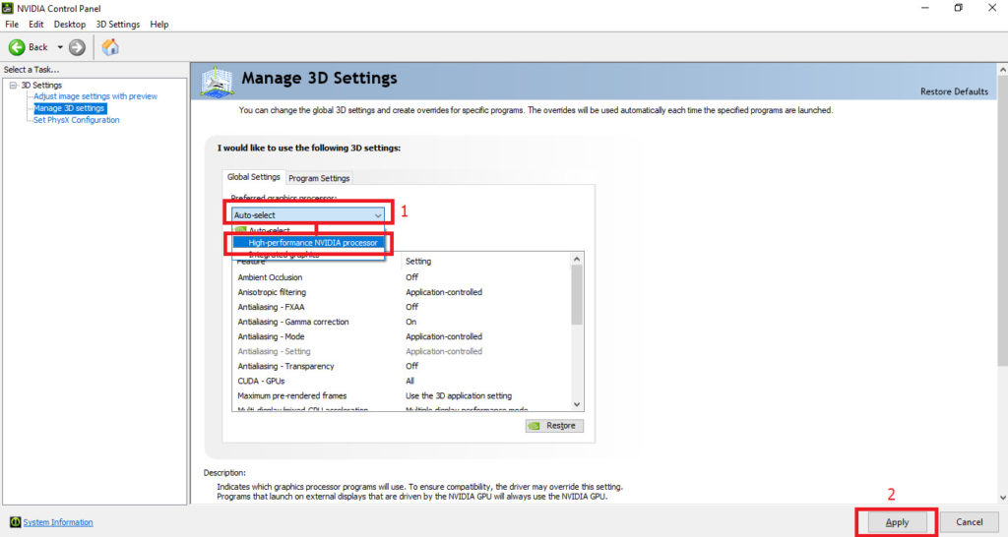Collapse the 3D Settings tree node

(13, 85)
